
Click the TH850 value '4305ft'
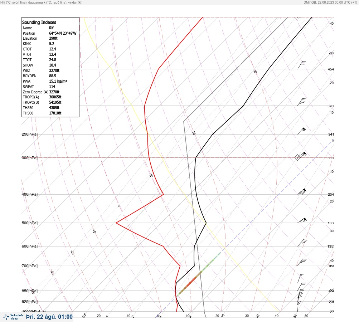[54, 108]
